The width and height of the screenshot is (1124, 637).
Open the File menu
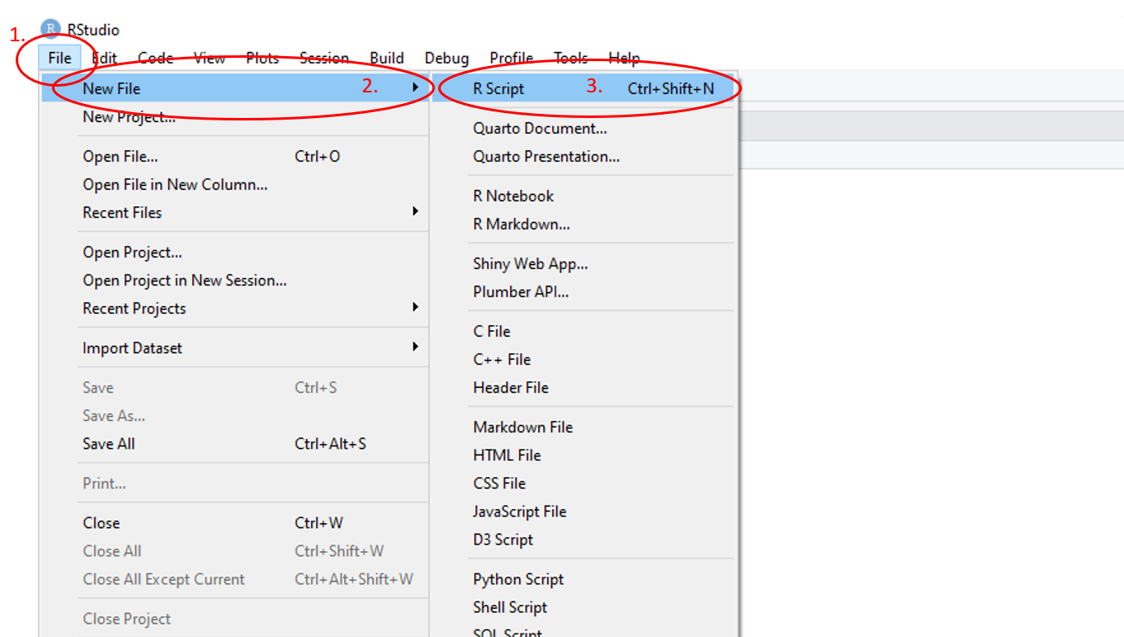(x=59, y=58)
